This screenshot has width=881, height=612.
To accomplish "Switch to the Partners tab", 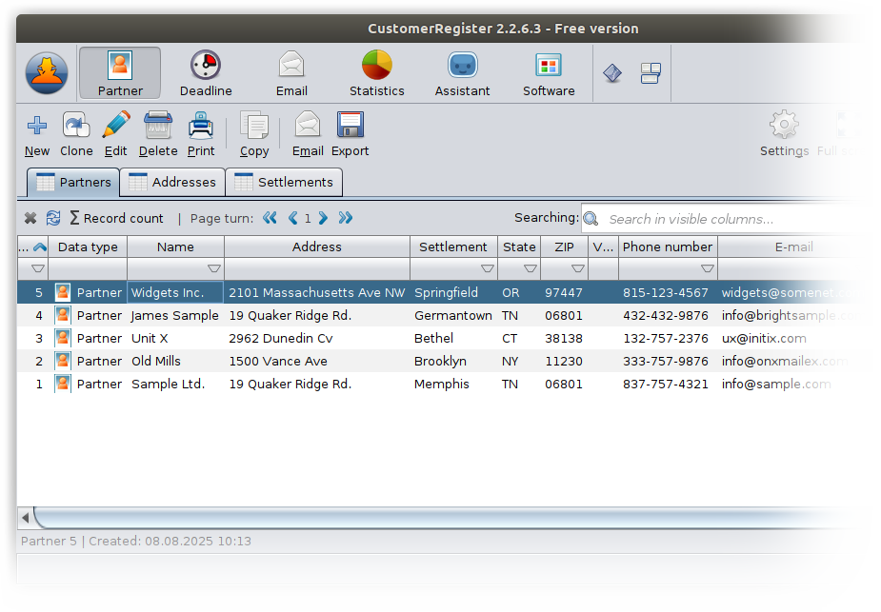I will click(73, 182).
